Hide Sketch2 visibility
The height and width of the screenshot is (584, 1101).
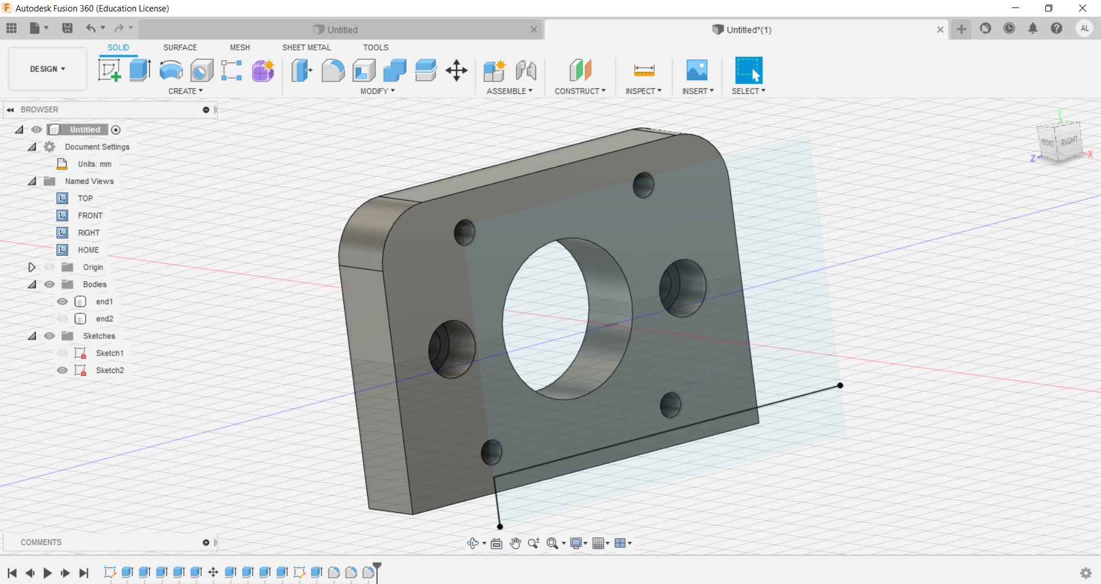[x=63, y=370]
